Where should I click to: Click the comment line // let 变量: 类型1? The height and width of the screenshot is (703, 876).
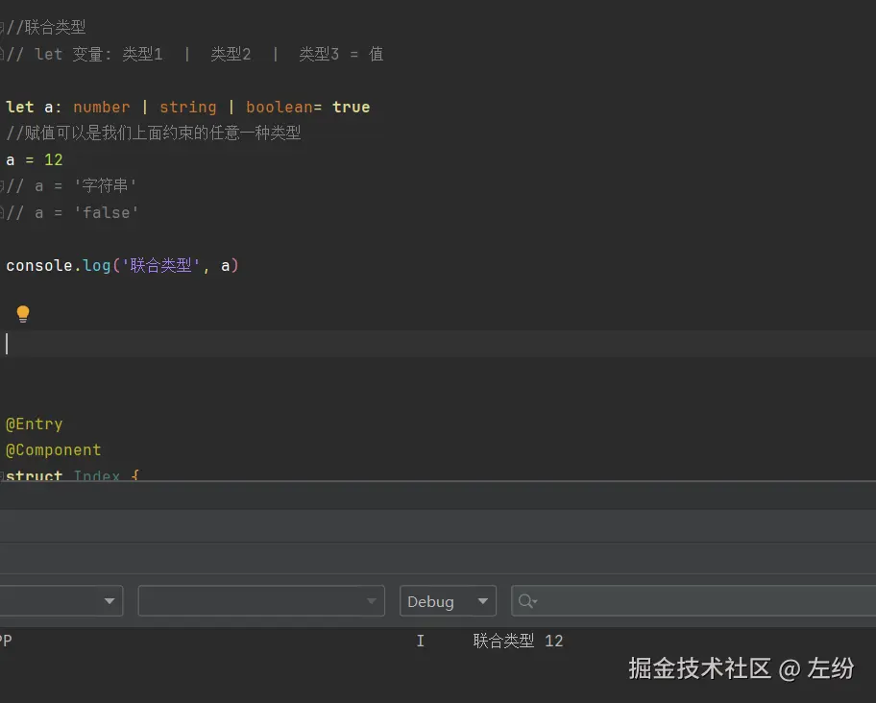194,54
